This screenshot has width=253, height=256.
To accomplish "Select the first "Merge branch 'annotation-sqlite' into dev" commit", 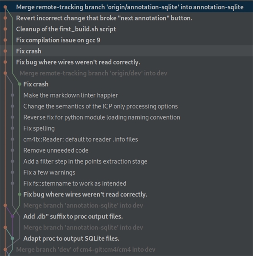I will point(83,205).
